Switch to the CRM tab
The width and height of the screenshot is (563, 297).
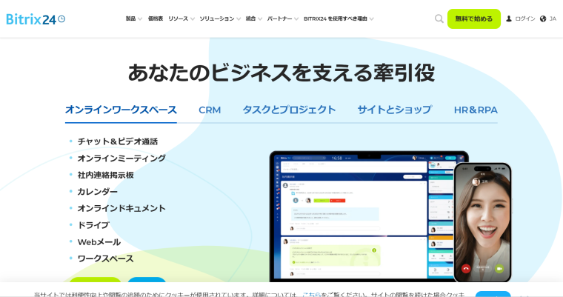click(x=210, y=110)
